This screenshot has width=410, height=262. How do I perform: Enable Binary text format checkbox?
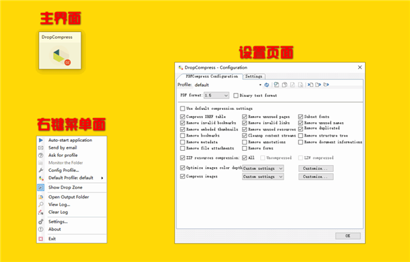(236, 96)
